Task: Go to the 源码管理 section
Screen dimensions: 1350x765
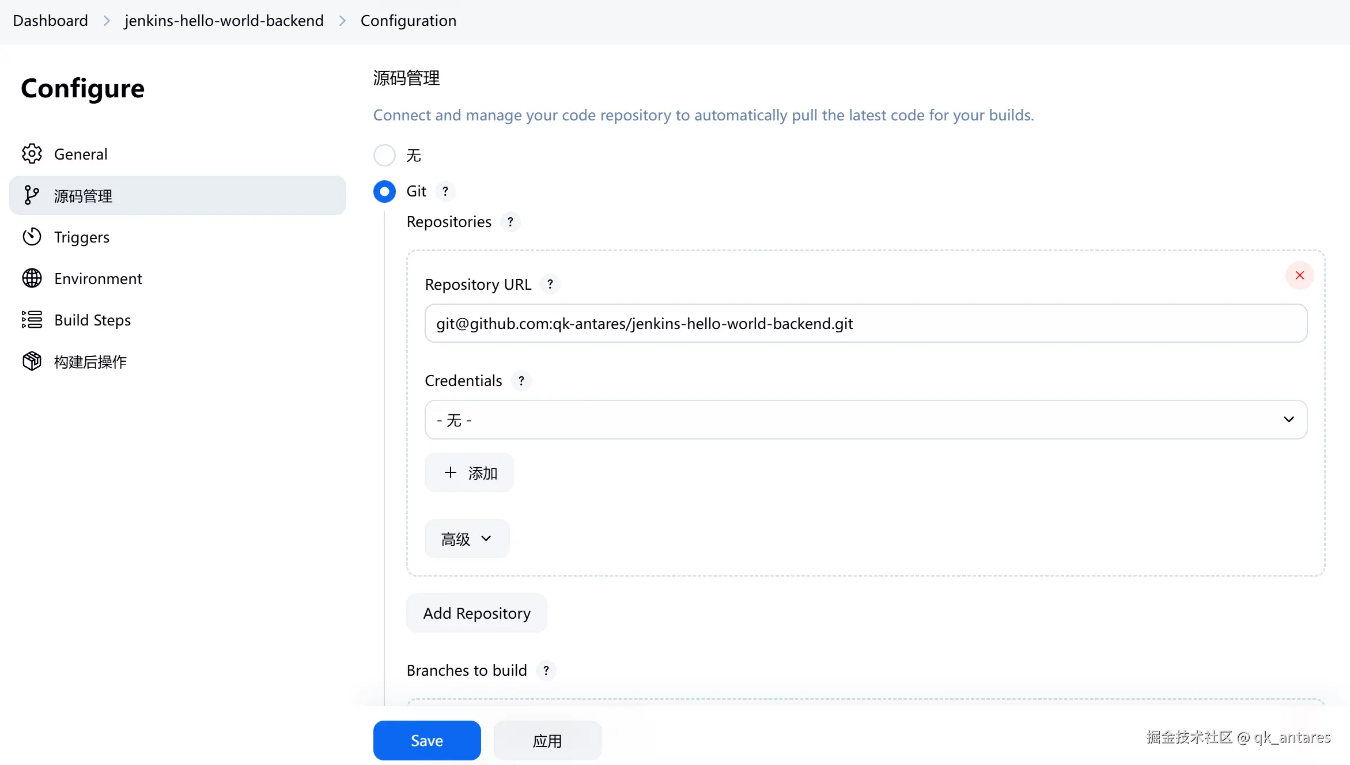Action: (x=177, y=195)
